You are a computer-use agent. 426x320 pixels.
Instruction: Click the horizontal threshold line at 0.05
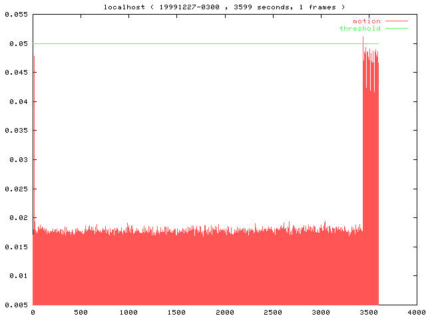(x=200, y=44)
